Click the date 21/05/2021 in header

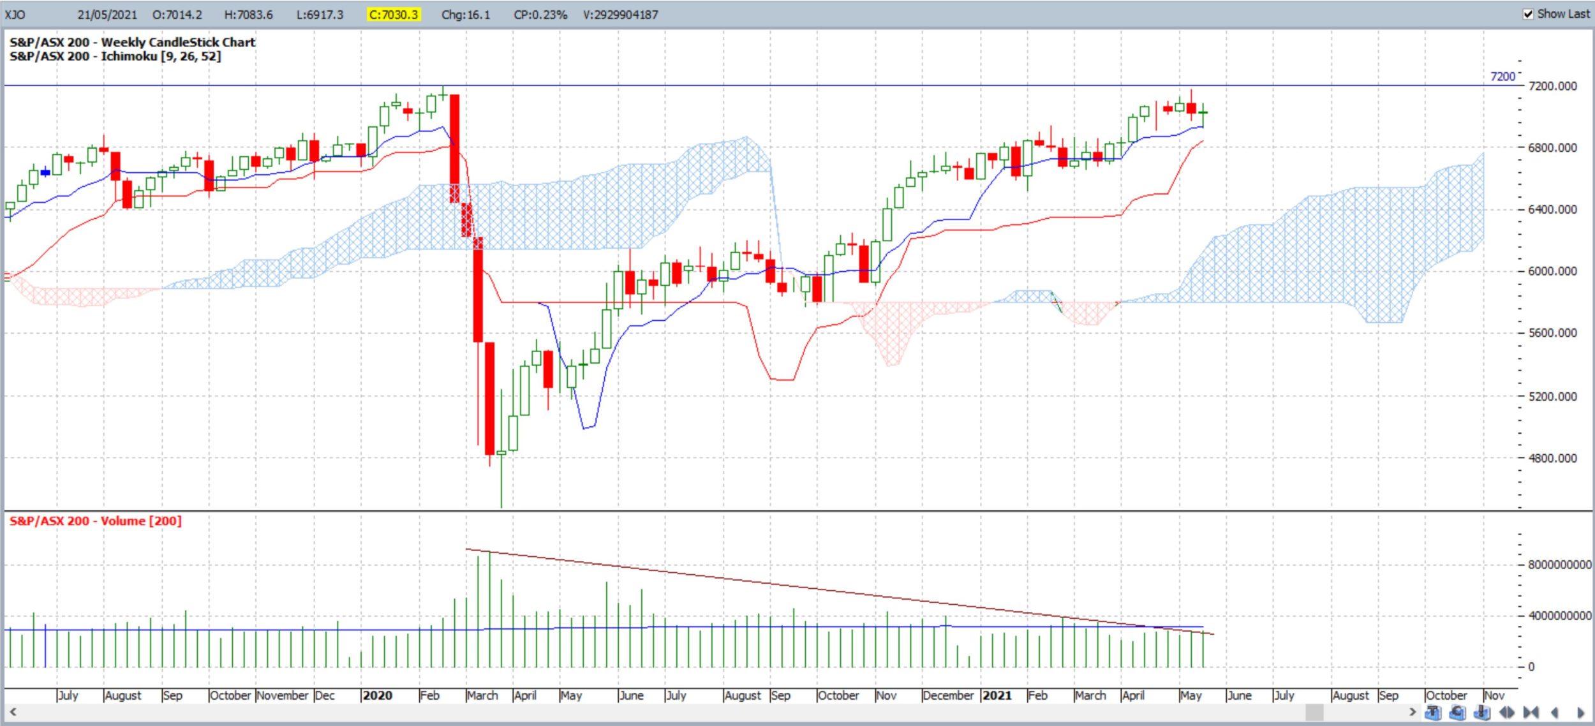(x=107, y=15)
